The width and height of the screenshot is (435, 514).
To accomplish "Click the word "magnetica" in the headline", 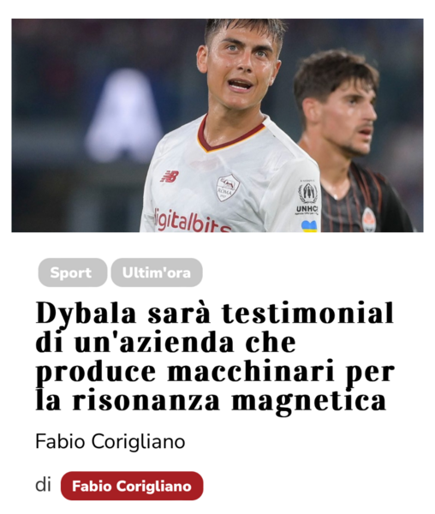I will pos(309,401).
